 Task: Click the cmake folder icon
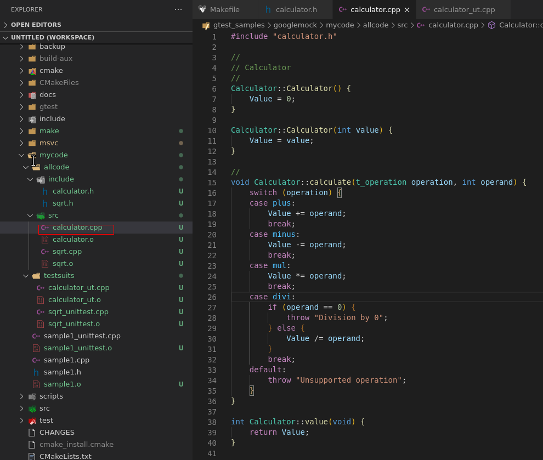32,71
